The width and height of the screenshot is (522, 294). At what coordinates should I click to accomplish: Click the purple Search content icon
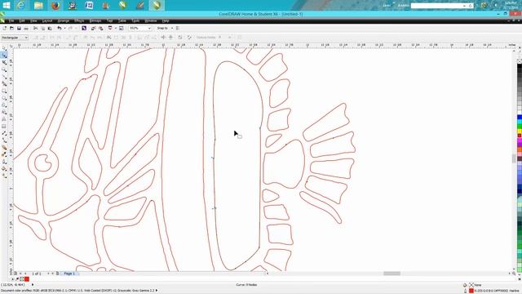[84, 29]
